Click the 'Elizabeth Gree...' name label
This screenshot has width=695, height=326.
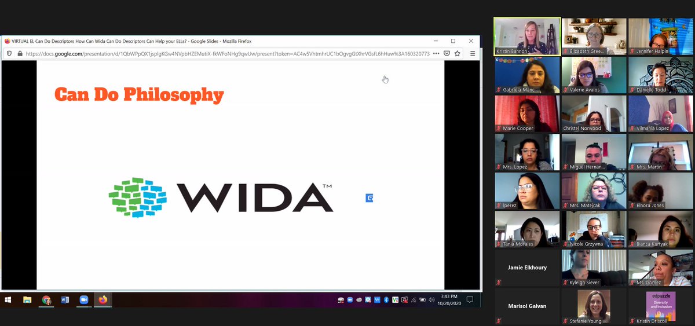(587, 51)
